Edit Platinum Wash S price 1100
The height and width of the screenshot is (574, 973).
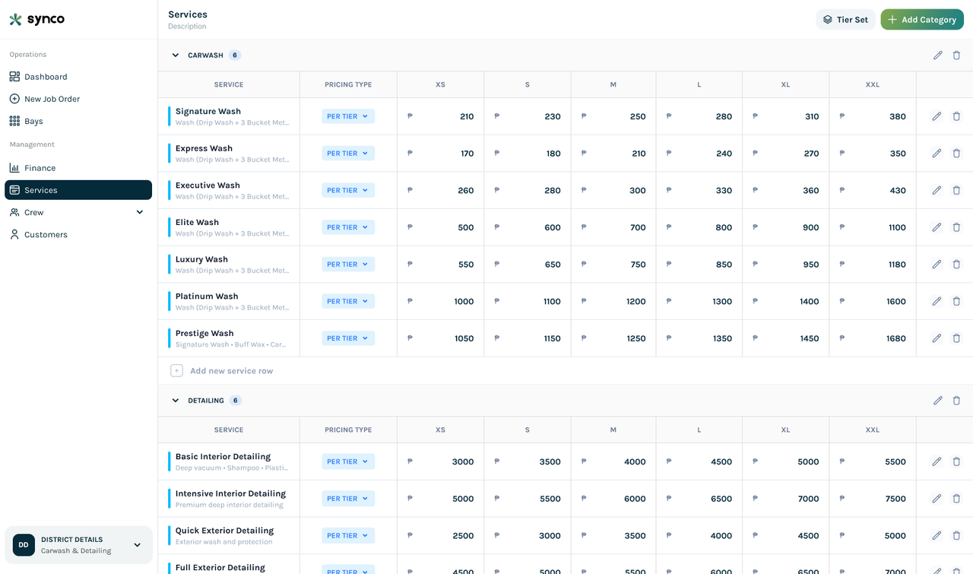[528, 301]
